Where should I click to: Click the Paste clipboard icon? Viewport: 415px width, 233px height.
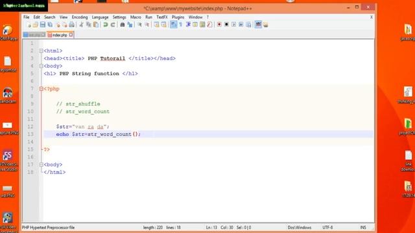coord(96,25)
